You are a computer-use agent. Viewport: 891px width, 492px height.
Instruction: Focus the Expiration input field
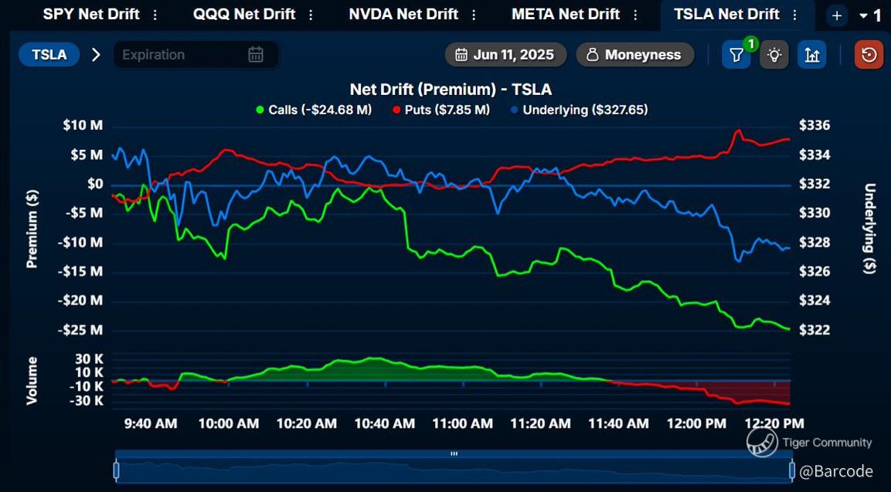point(196,55)
